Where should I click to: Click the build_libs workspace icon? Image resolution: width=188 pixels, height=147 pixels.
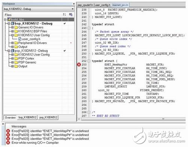coord(9,19)
